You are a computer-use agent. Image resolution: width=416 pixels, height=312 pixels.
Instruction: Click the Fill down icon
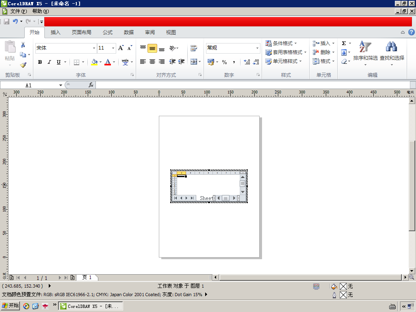click(x=344, y=52)
